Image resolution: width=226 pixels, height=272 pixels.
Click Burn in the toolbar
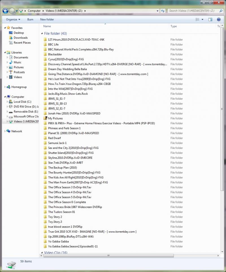tap(30, 20)
